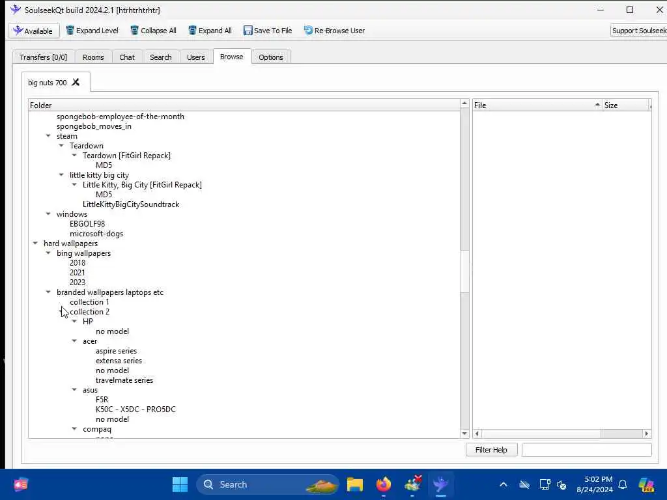Viewport: 667px width, 500px height.
Task: Click Collapse All in the toolbar
Action: 153,31
